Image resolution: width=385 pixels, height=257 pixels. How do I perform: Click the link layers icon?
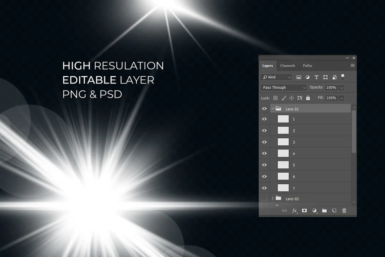pyautogui.click(x=284, y=211)
